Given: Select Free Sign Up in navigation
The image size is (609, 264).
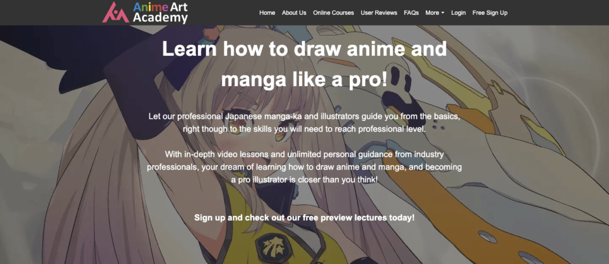Looking at the screenshot, I should (490, 13).
